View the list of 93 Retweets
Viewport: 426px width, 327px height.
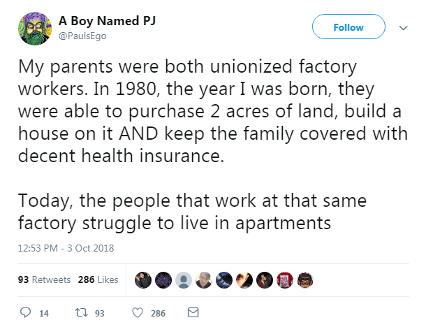click(43, 279)
